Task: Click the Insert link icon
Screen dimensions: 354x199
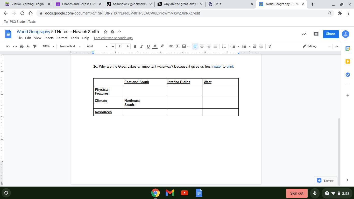Action: point(171,46)
